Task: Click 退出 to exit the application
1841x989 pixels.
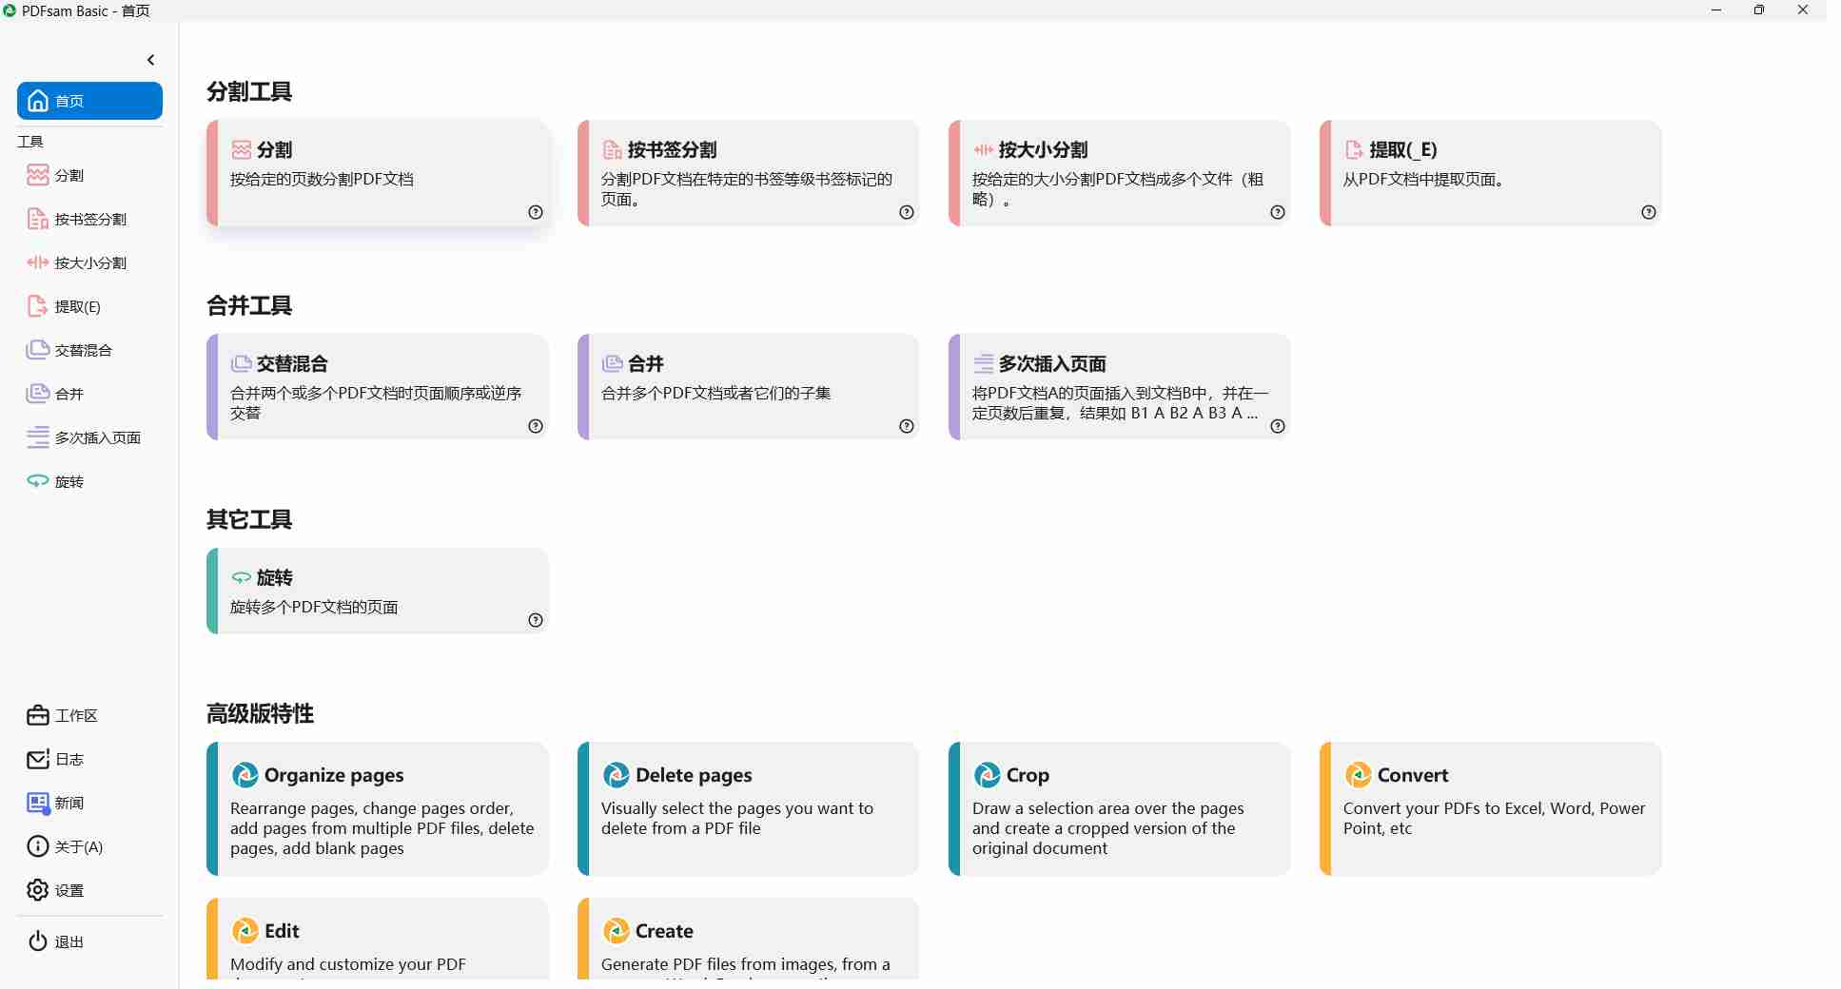Action: click(x=69, y=942)
